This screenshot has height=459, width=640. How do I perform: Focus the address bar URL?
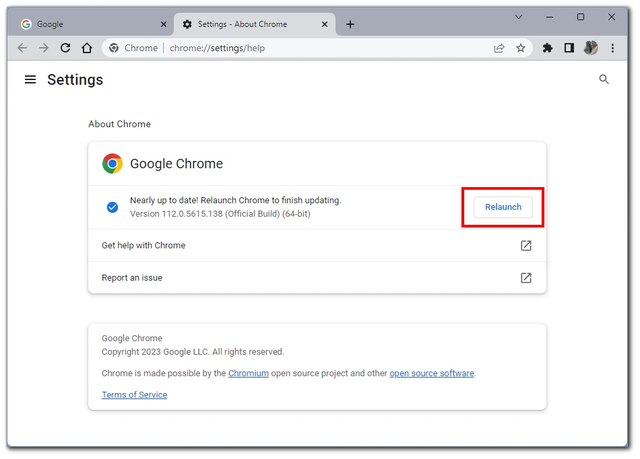pos(217,48)
